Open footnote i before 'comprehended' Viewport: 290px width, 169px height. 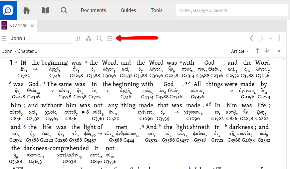pyautogui.click(x=49, y=147)
